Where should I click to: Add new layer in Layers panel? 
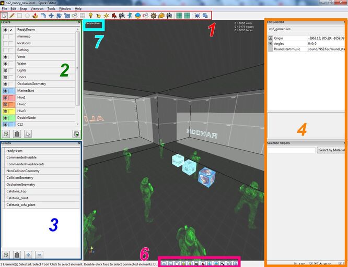(x=6, y=133)
